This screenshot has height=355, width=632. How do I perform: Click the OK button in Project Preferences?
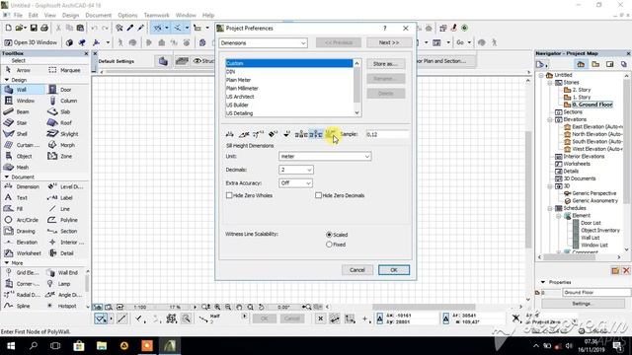(x=394, y=269)
